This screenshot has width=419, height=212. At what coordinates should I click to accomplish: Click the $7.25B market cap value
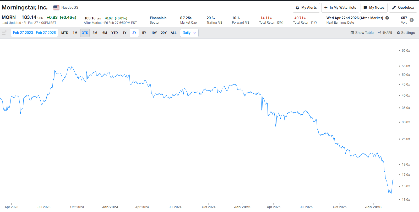pos(186,18)
